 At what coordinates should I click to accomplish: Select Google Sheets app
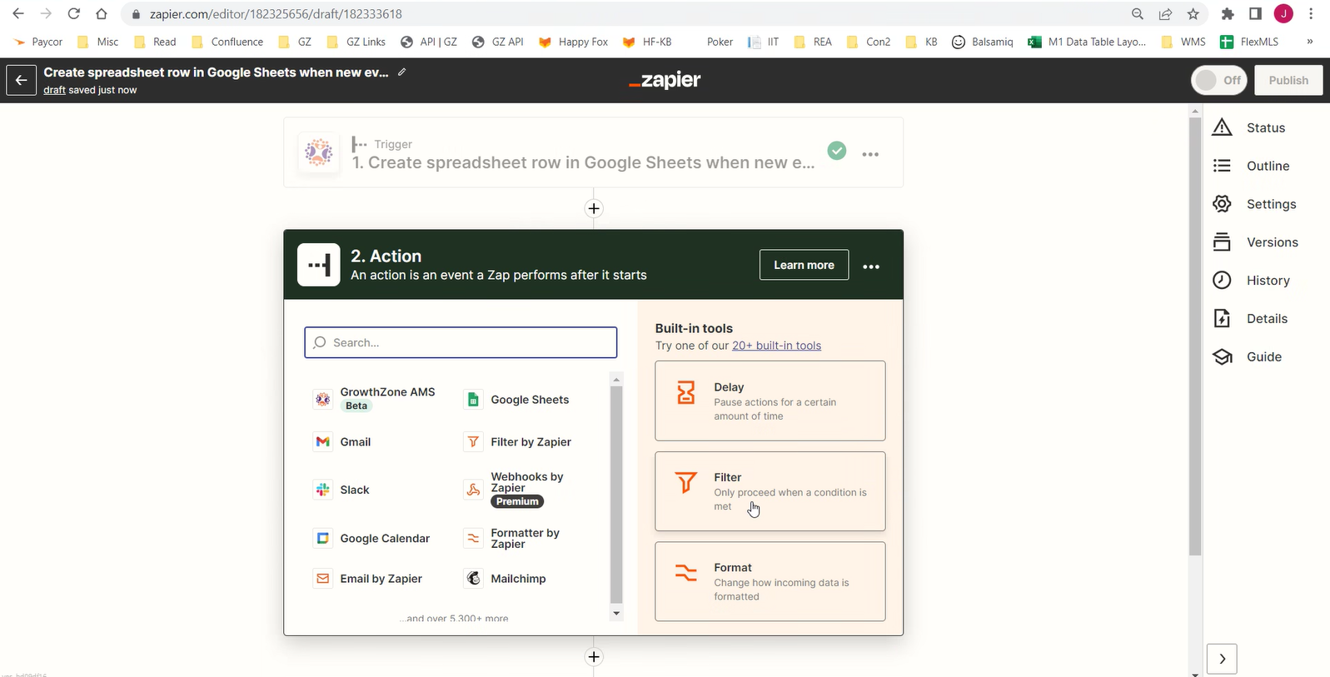(517, 400)
